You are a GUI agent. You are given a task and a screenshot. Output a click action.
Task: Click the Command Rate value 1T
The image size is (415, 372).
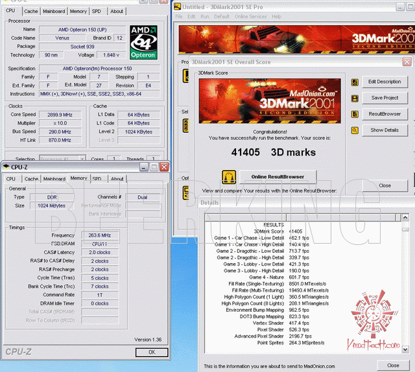click(x=100, y=295)
